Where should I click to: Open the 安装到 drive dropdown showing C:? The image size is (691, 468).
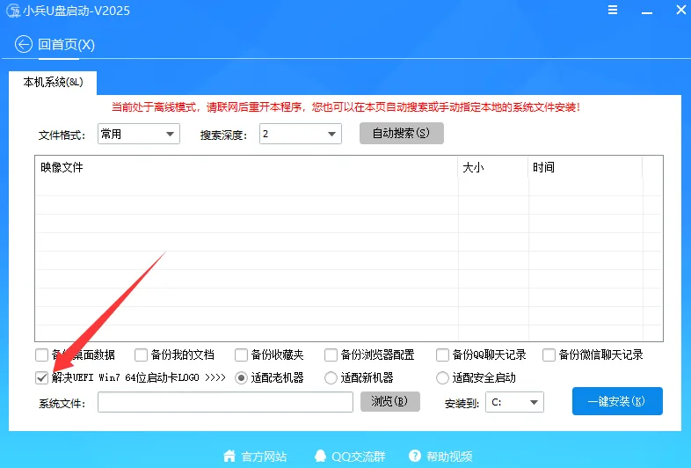click(514, 402)
